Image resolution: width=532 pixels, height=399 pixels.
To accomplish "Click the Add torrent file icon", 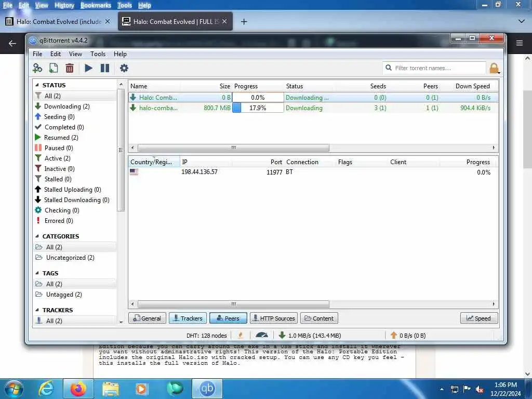I will (x=54, y=68).
